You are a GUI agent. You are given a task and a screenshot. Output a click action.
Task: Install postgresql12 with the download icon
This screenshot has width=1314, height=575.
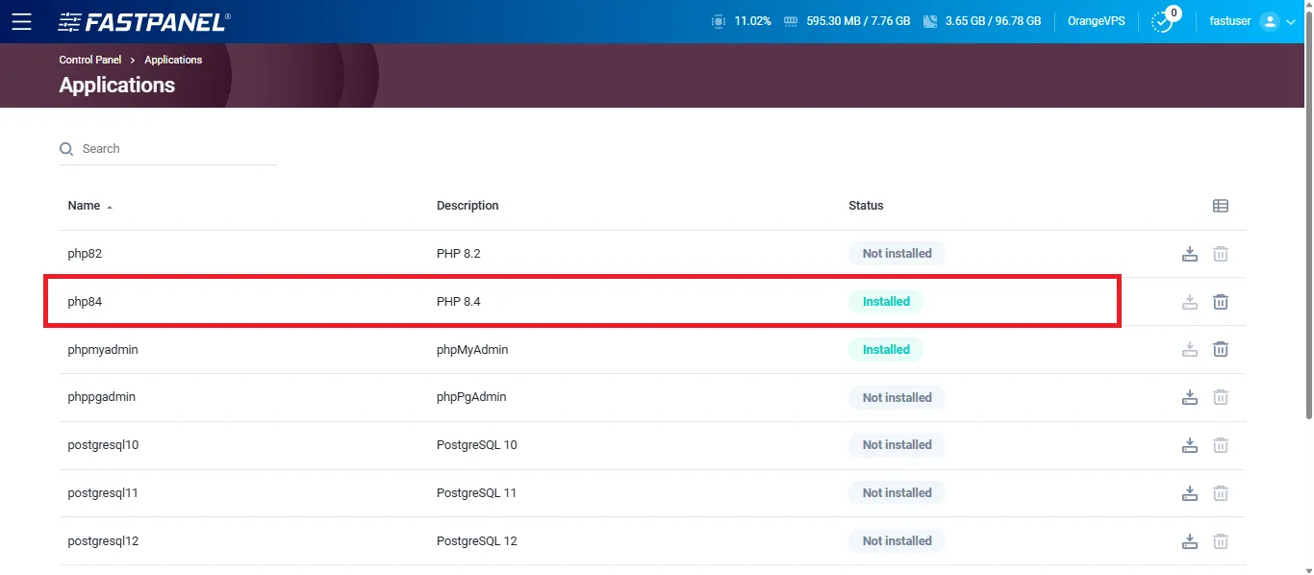[x=1190, y=540]
